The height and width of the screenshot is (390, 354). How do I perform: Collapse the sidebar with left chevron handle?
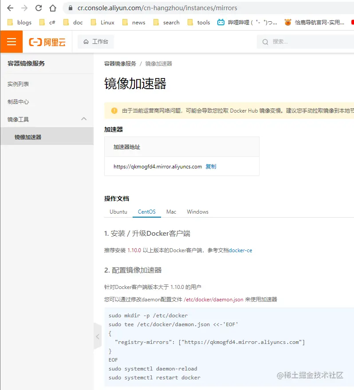tap(98, 336)
